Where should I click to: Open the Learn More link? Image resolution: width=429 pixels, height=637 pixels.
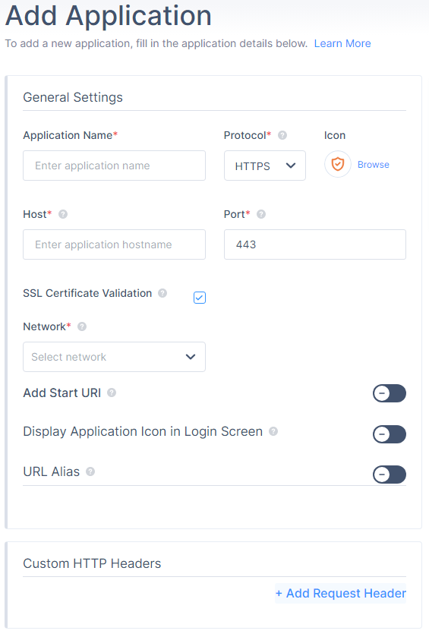342,43
